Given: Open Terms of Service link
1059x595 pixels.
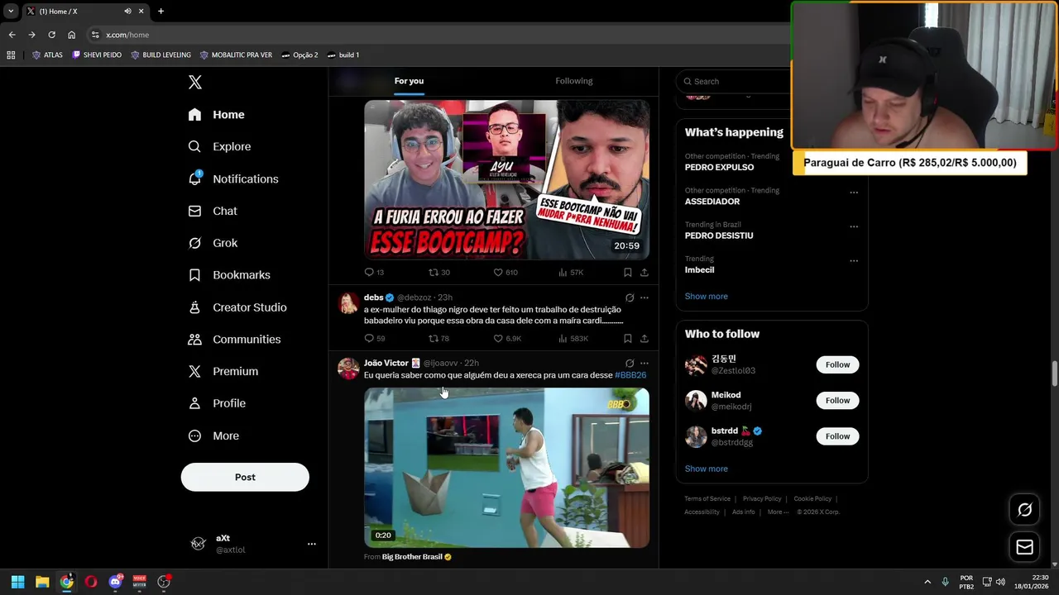Looking at the screenshot, I should 707,499.
